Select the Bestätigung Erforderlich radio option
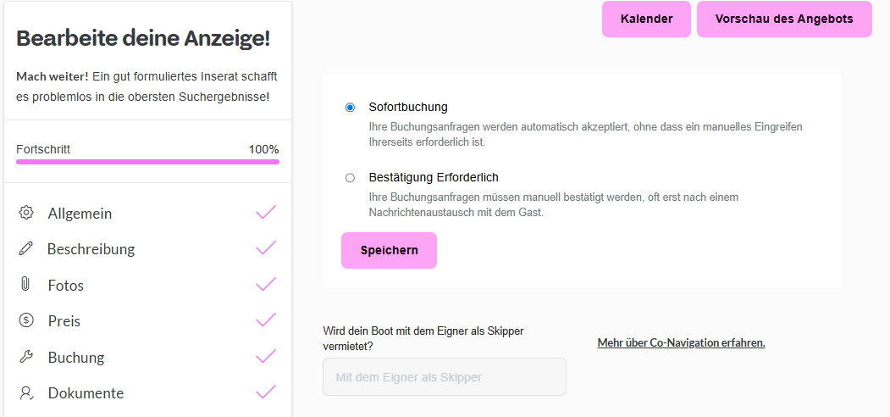 [x=350, y=178]
